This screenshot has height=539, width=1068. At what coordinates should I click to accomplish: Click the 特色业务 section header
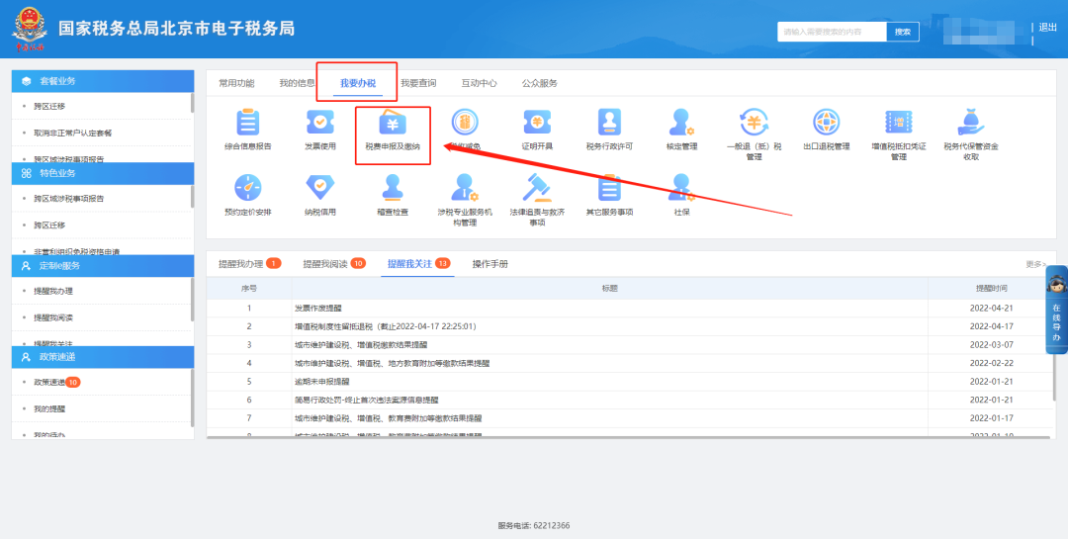103,173
